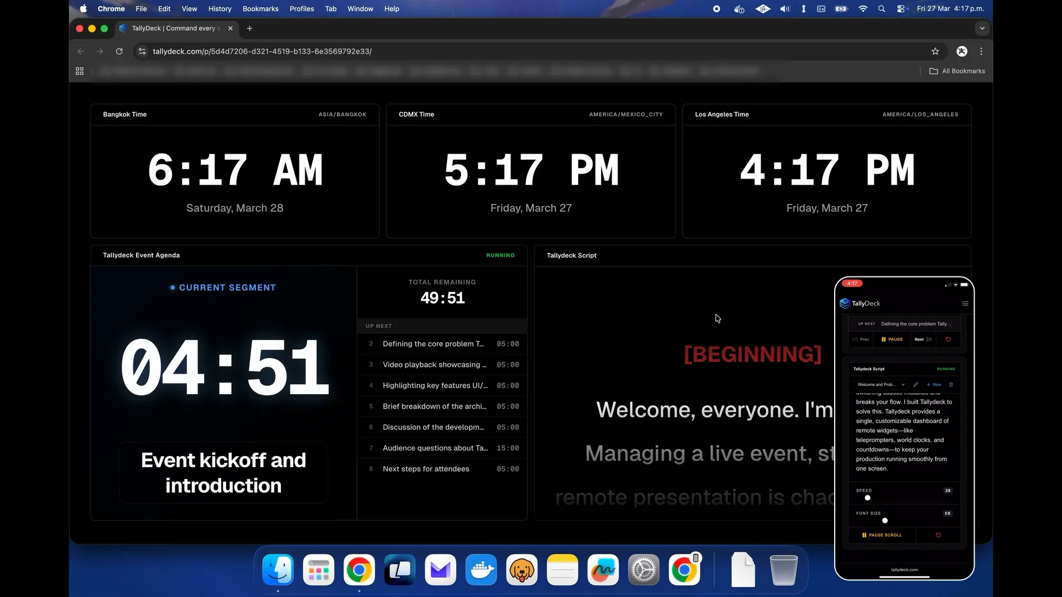The width and height of the screenshot is (1062, 597).
Task: Open the hamburger menu in TallyDeck mobile
Action: (965, 303)
